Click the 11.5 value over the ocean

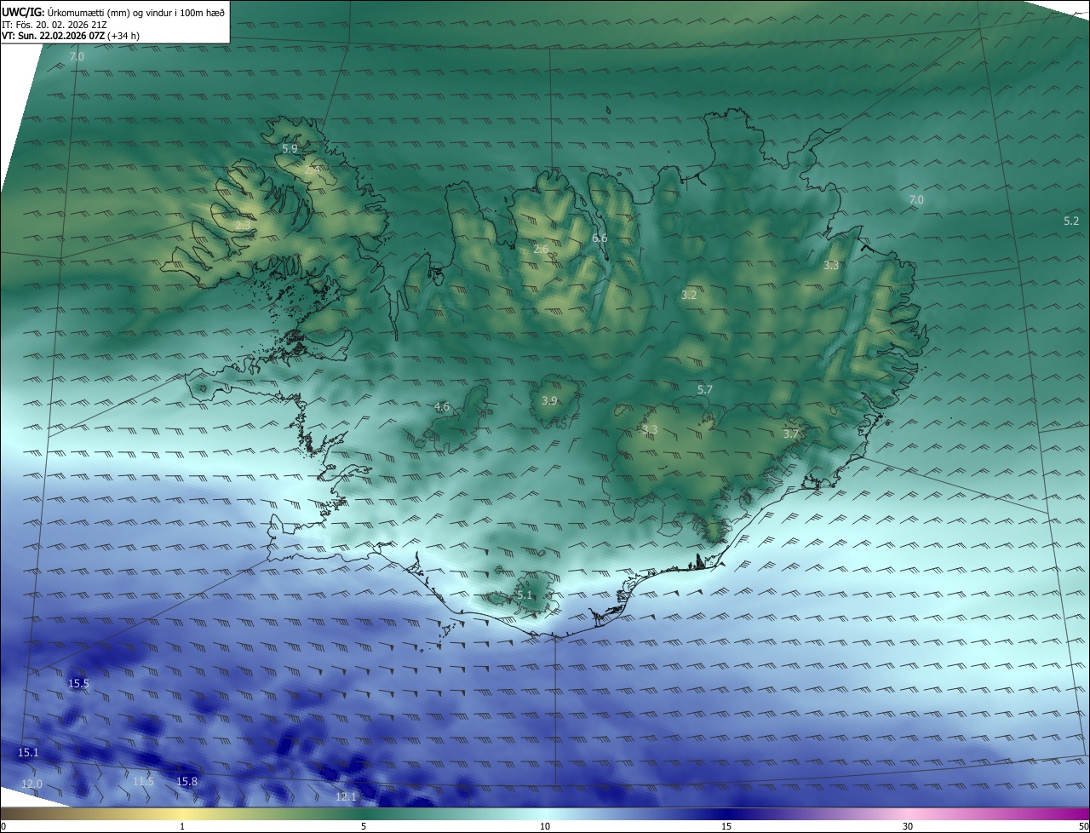[143, 782]
